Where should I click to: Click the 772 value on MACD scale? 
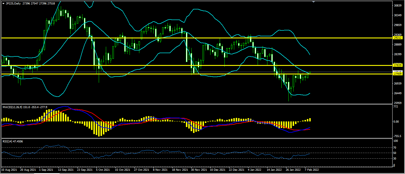click(x=396, y=107)
